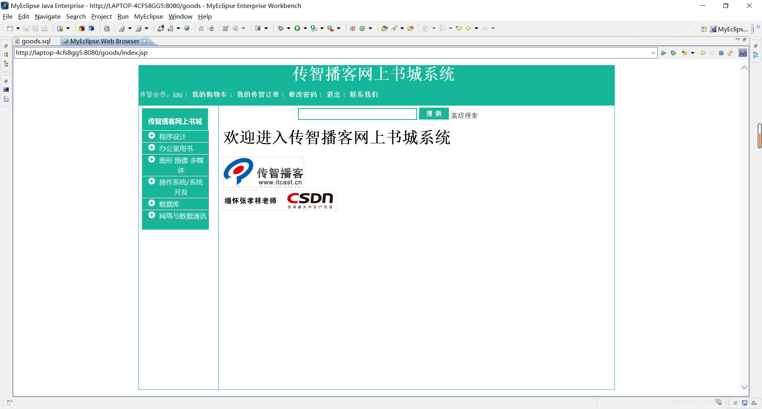
Task: Minimize the editor area pane
Action: [x=737, y=39]
